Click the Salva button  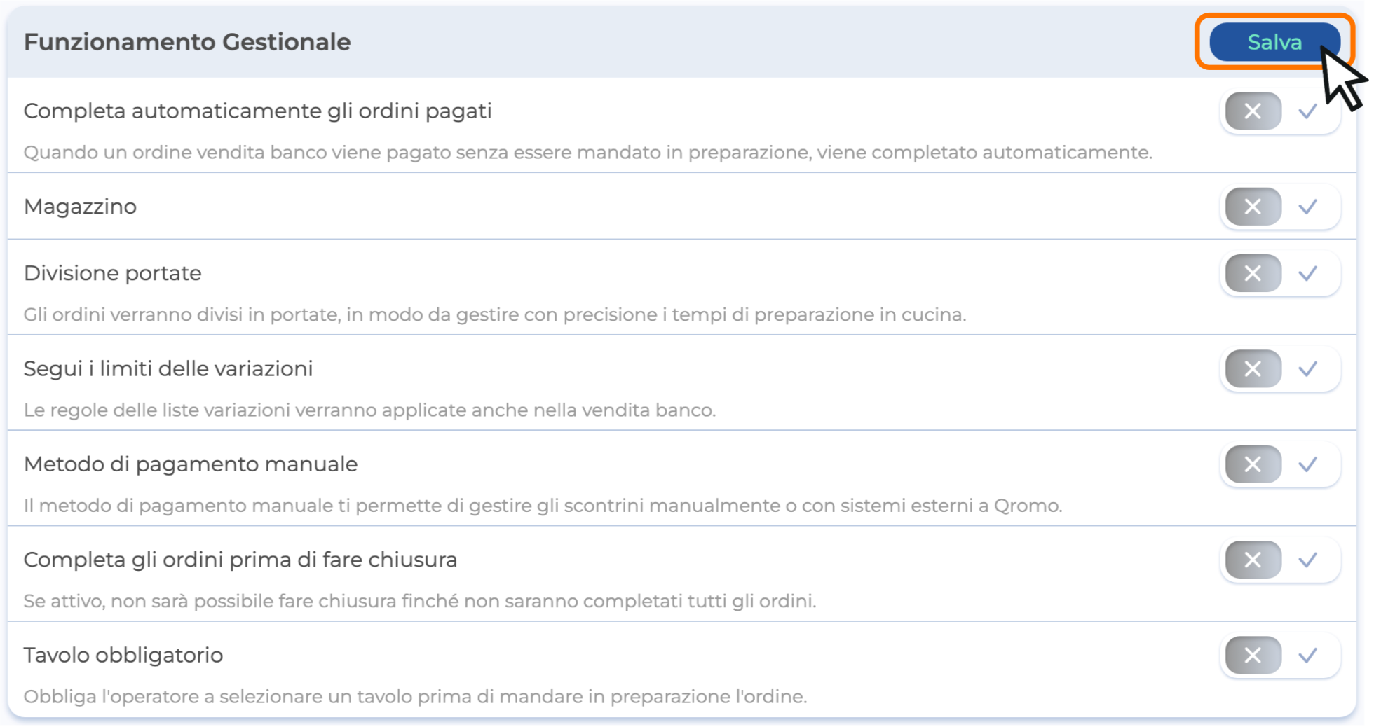coord(1274,42)
